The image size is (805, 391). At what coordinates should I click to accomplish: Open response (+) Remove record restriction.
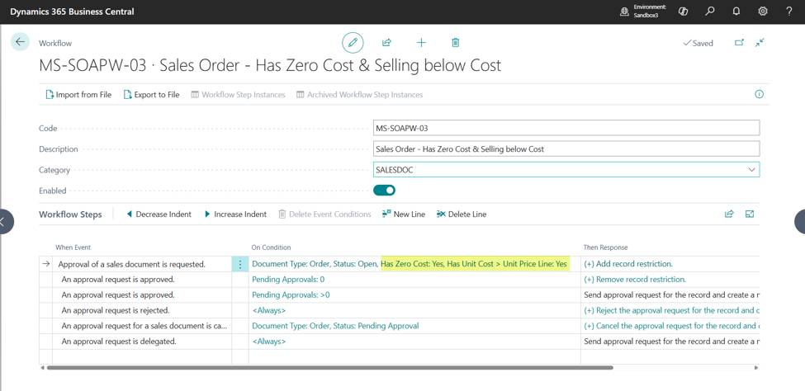(635, 280)
